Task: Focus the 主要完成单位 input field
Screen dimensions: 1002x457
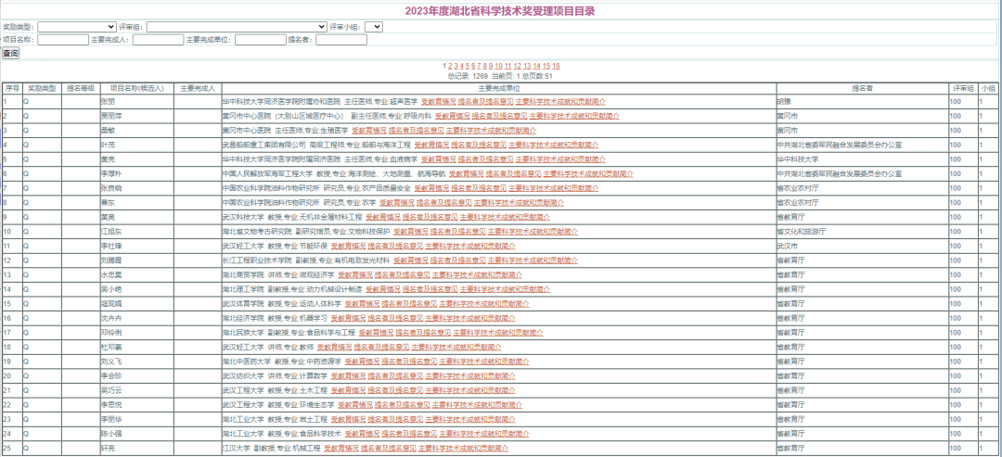Action: (260, 40)
